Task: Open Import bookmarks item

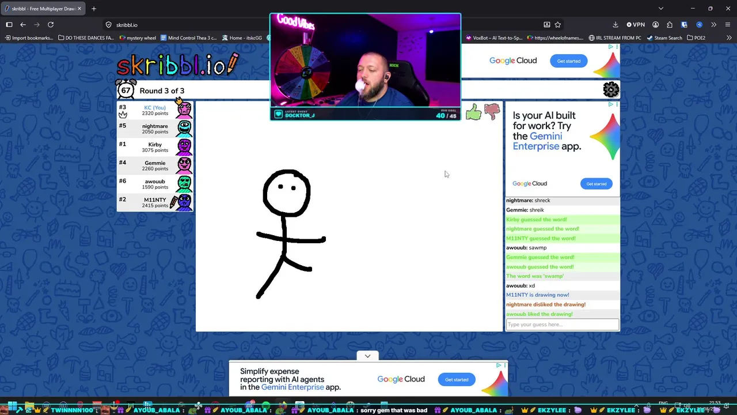Action: pos(29,38)
